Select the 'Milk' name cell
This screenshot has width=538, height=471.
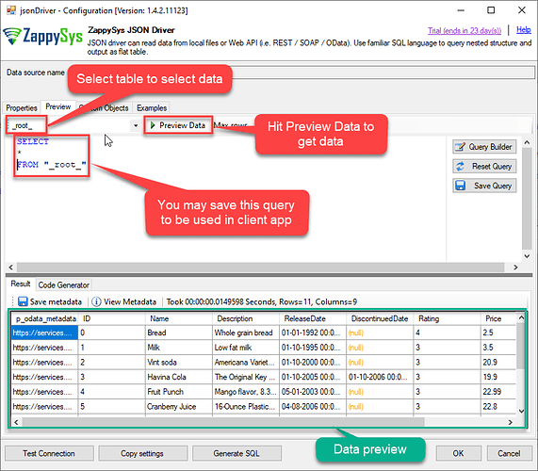[x=178, y=348]
